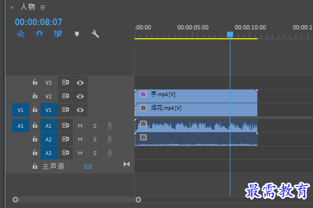Click left zoom scroll handle at bottom

pos(15,199)
